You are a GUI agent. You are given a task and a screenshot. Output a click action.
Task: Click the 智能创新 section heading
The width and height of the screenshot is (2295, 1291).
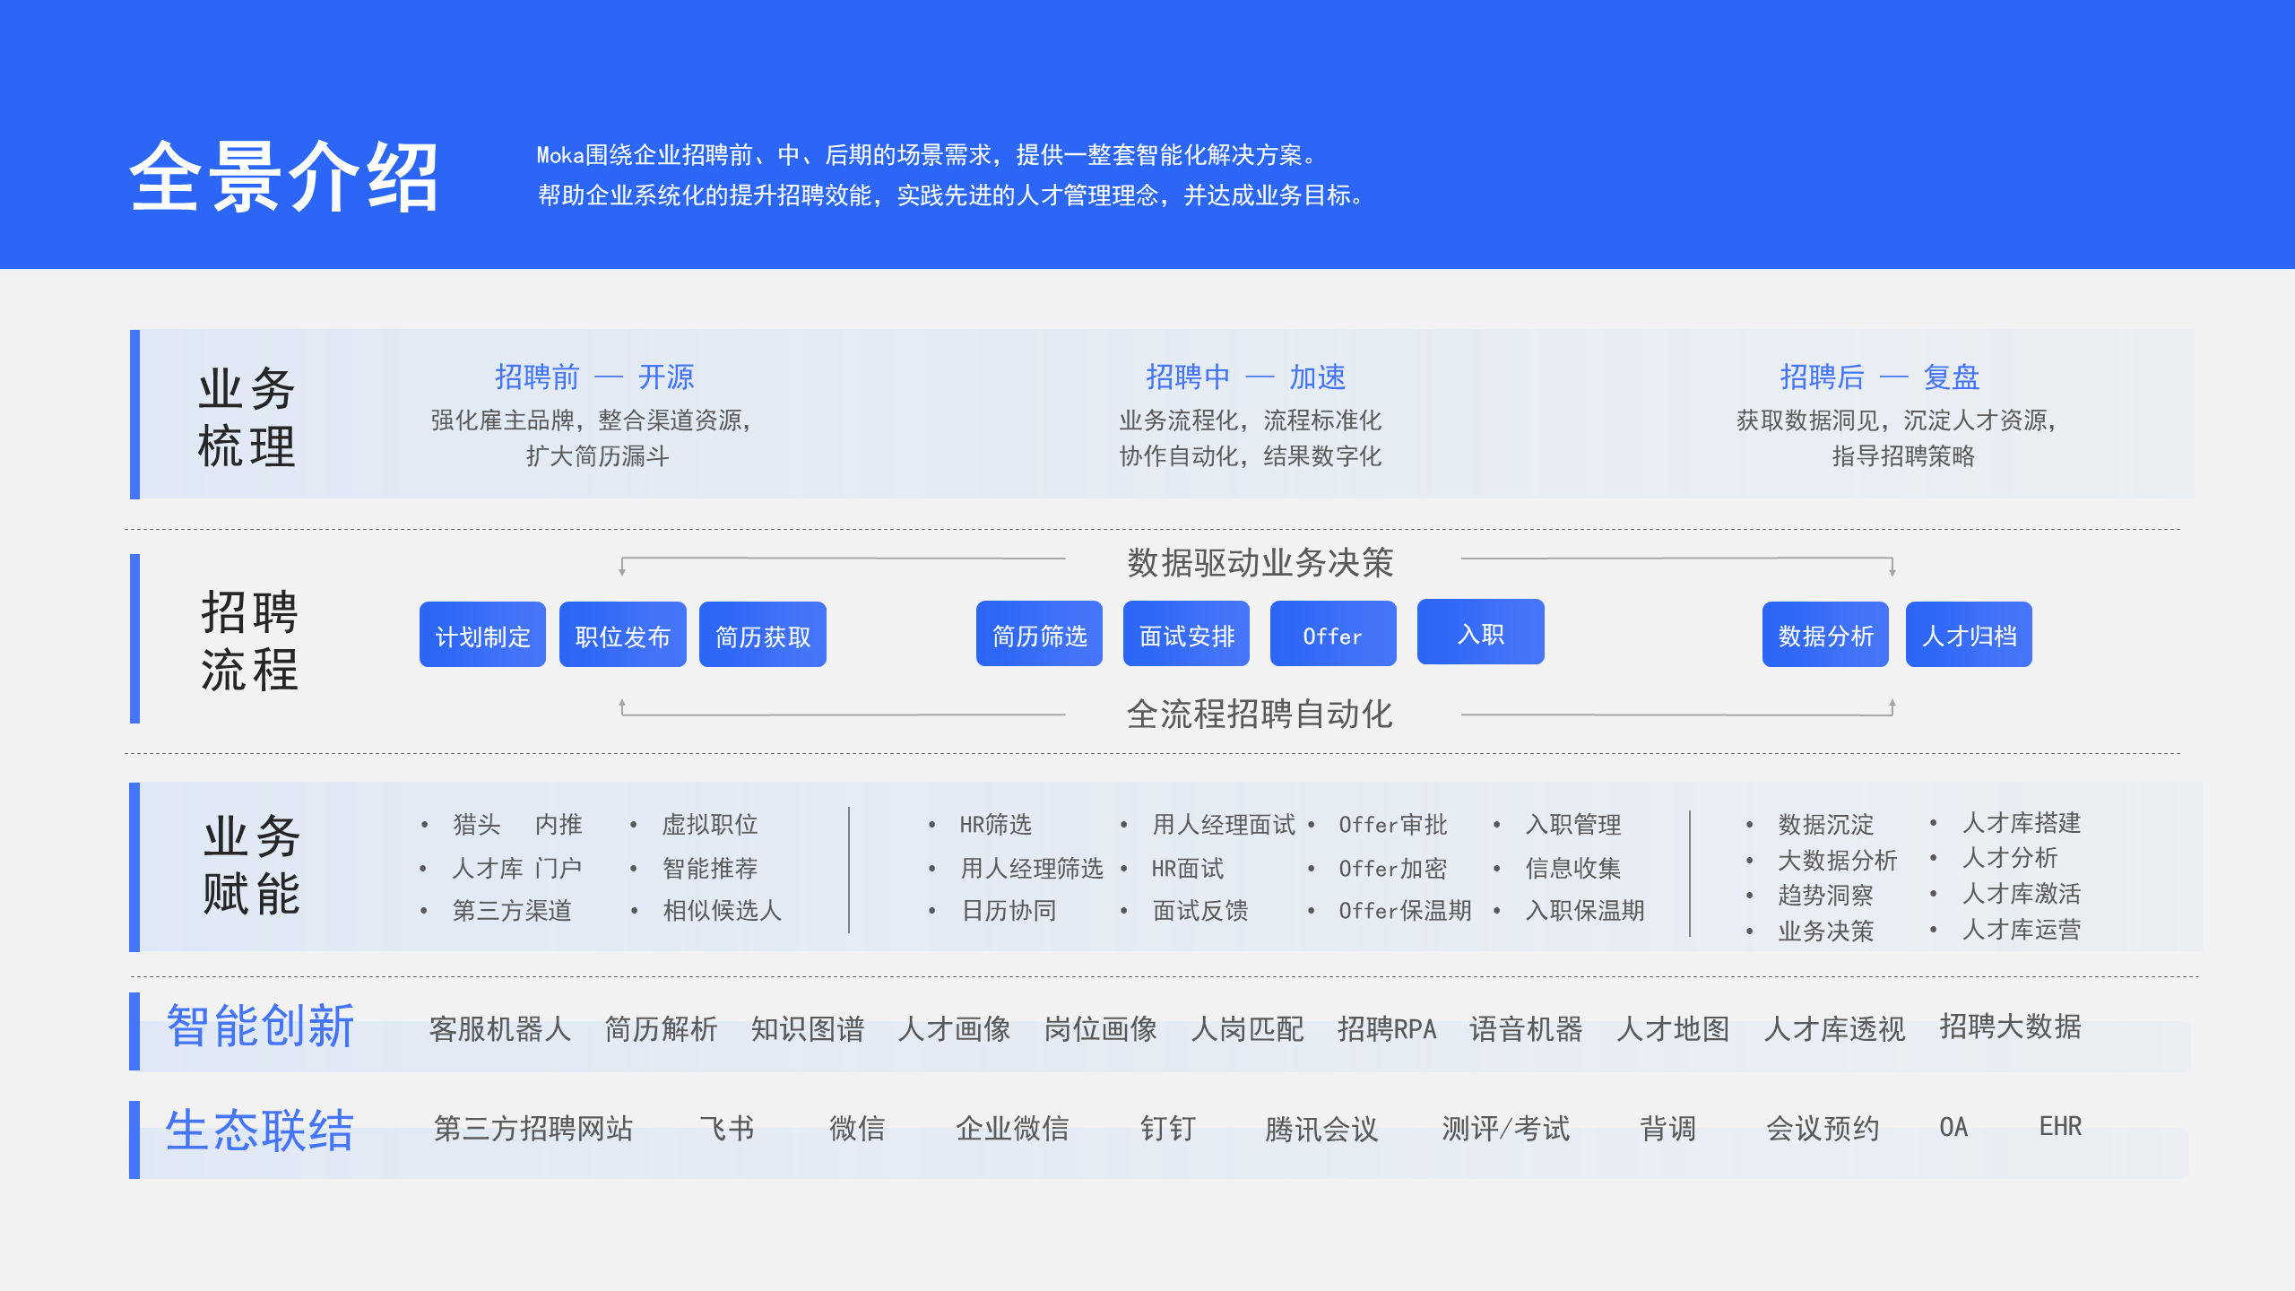click(x=261, y=1025)
